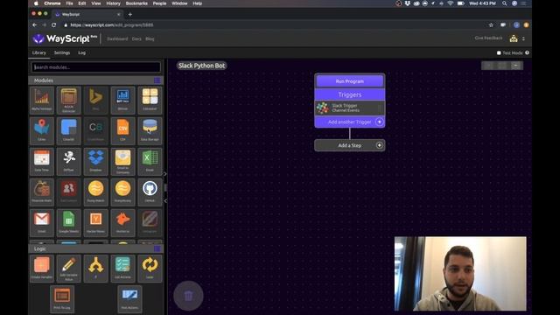Open the Calculator module
Screen dimensions: 560x315
pos(150,100)
